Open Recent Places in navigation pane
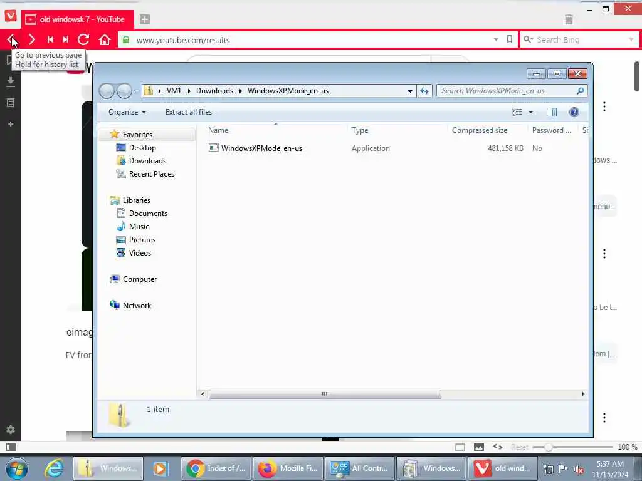The image size is (642, 481). pos(152,174)
